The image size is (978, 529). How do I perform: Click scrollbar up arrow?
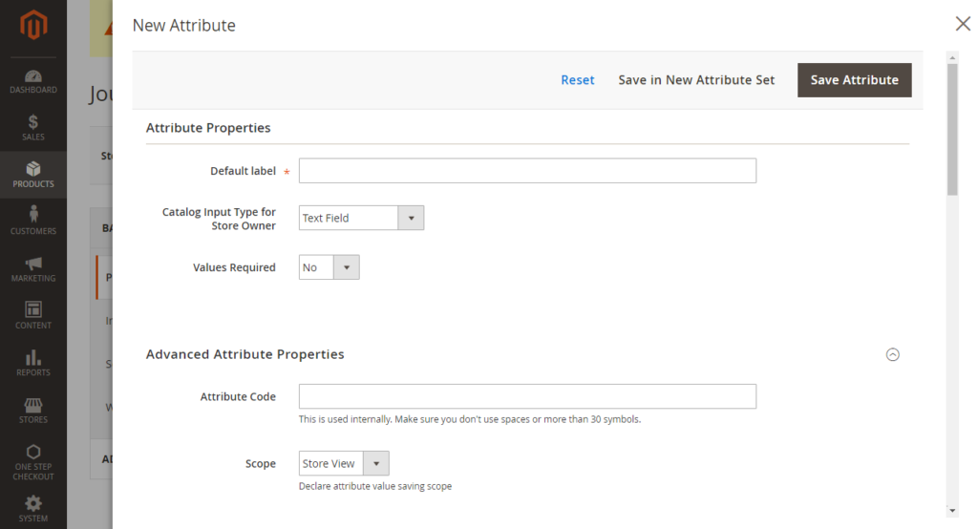click(x=952, y=57)
